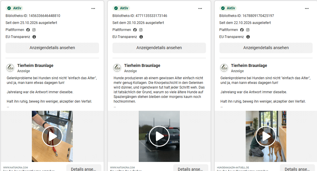Image resolution: width=317 pixels, height=171 pixels.
Task: Click the green Aktiv check icon on ad 1456336646448810
Action: pos(9,8)
